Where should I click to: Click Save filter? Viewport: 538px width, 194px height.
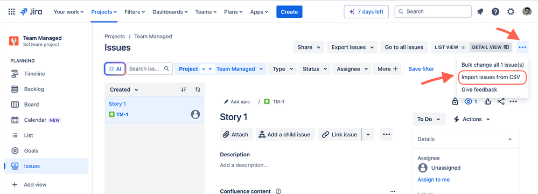tap(421, 68)
